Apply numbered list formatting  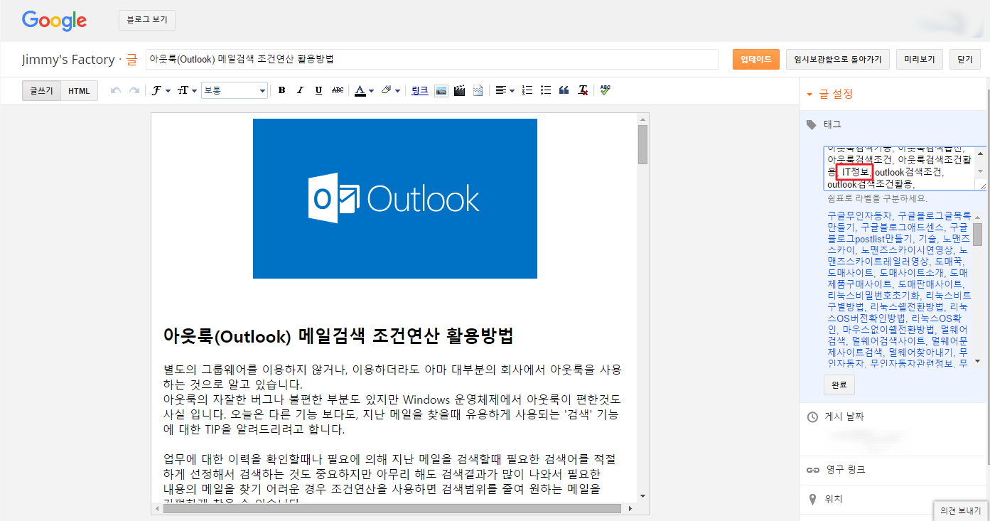pos(527,90)
